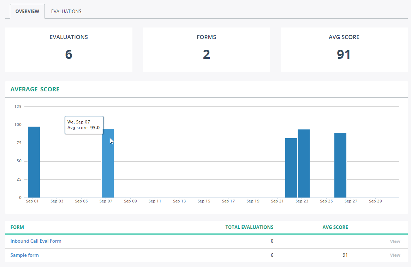This screenshot has width=411, height=267.
Task: Open the Sample form link
Action: pyautogui.click(x=24, y=255)
